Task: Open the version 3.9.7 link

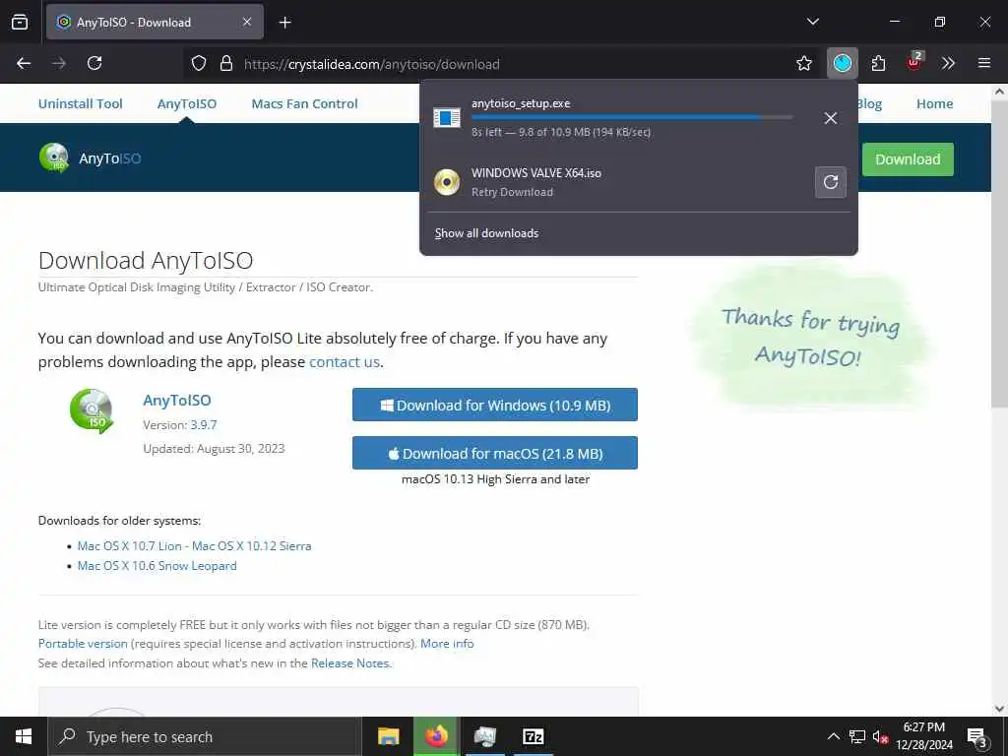Action: point(204,425)
